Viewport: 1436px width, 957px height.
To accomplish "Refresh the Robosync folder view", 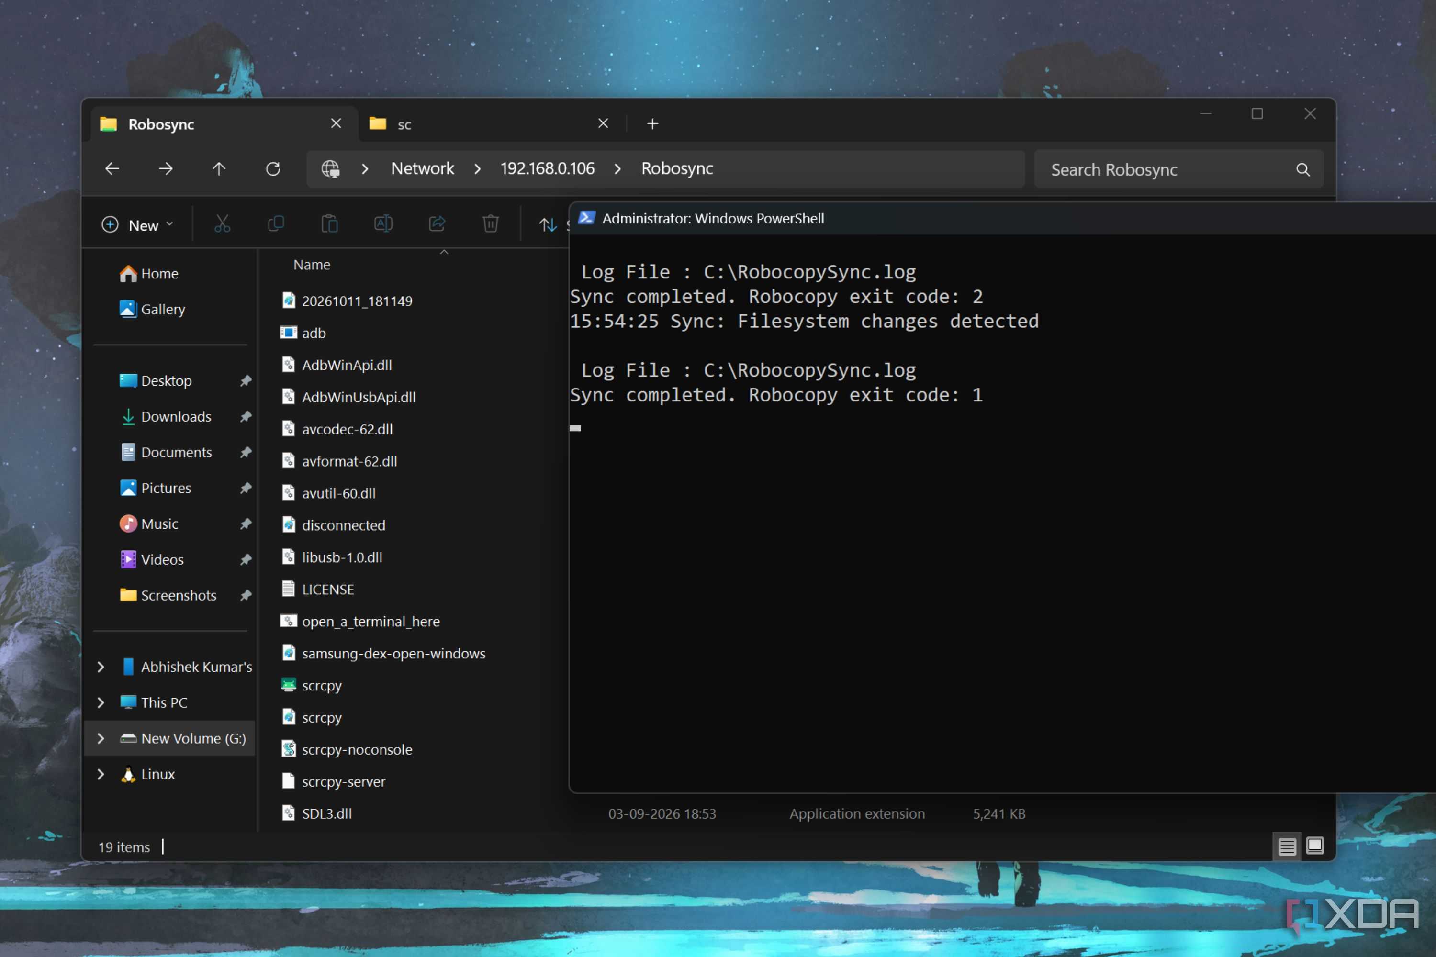I will coord(273,168).
